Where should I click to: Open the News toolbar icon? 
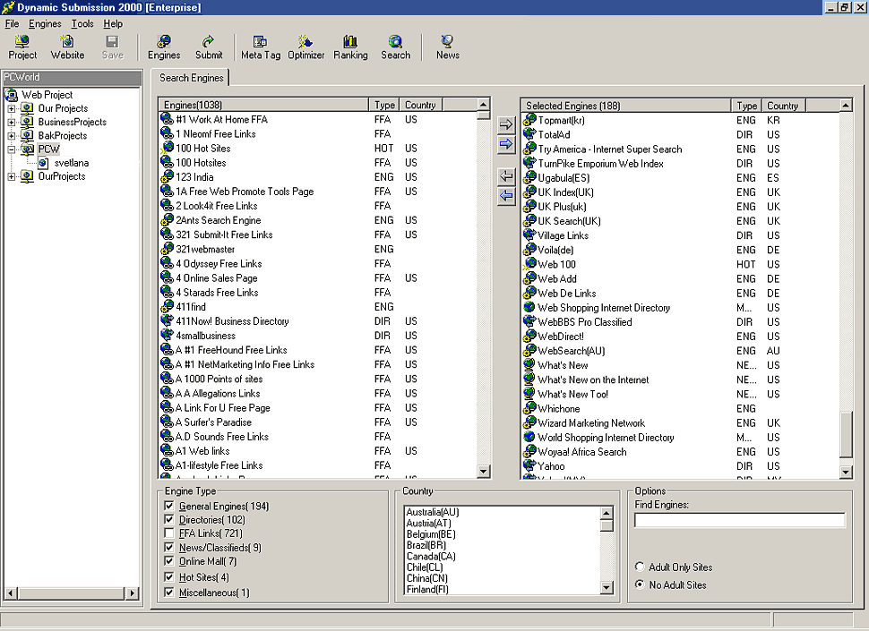click(447, 47)
